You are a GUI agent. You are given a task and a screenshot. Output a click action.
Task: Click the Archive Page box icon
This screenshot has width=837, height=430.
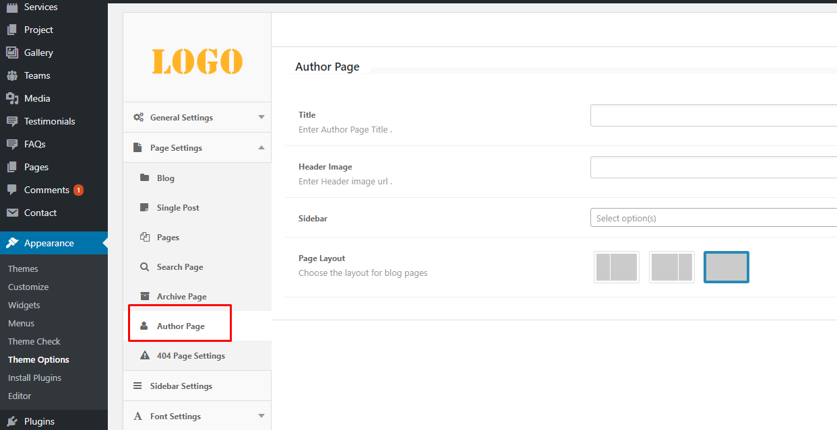click(x=144, y=296)
